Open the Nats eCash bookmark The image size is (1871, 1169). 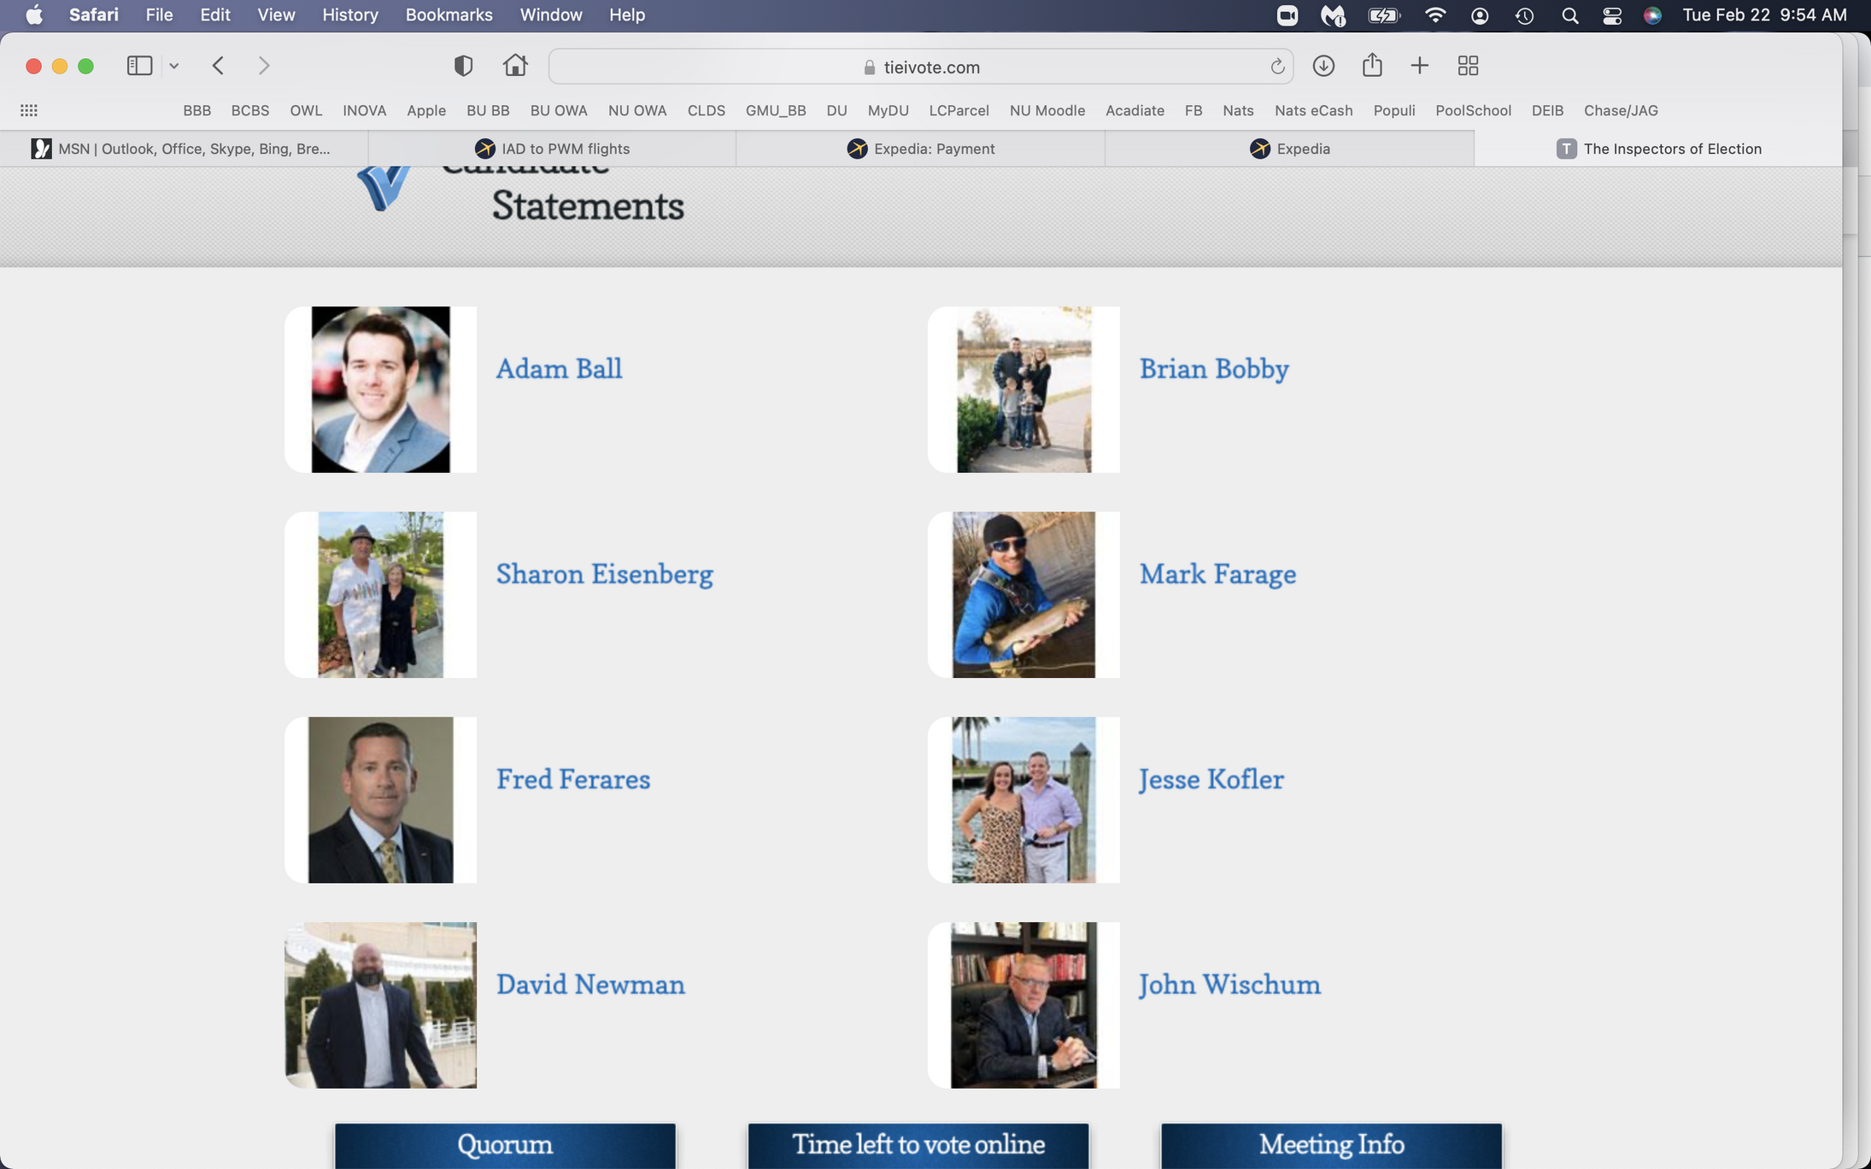tap(1313, 110)
